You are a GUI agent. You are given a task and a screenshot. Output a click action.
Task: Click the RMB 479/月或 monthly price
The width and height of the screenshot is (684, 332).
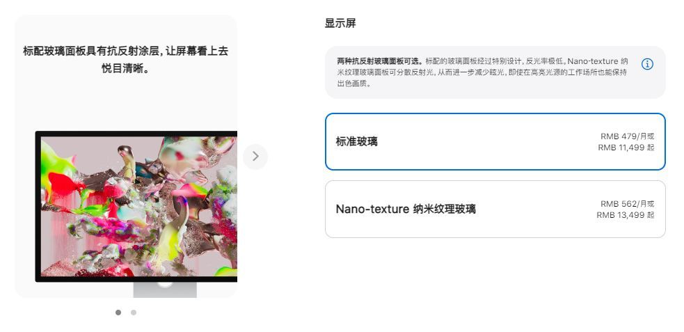628,136
